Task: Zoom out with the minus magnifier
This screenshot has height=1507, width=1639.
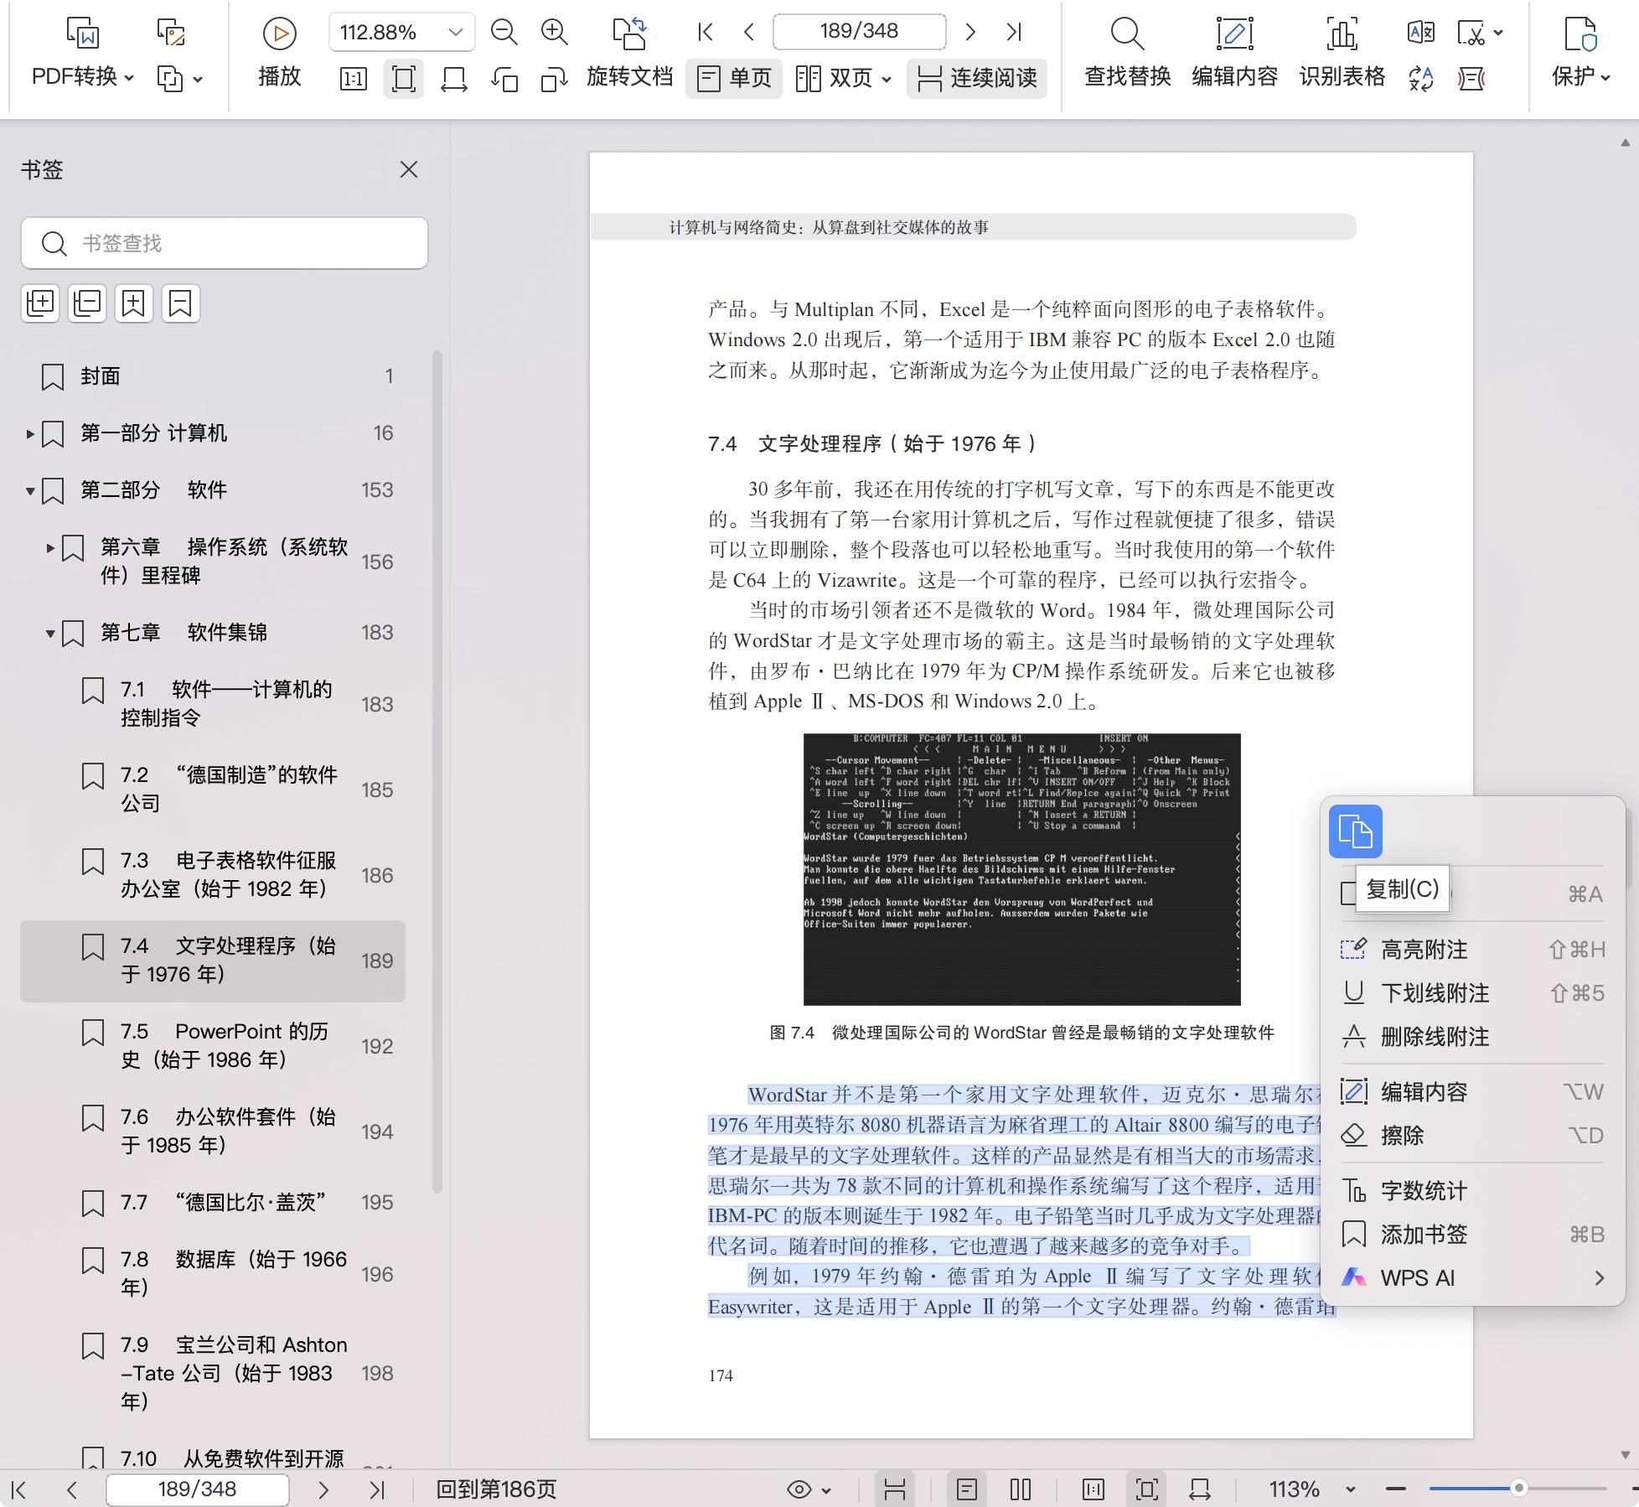Action: click(x=504, y=33)
